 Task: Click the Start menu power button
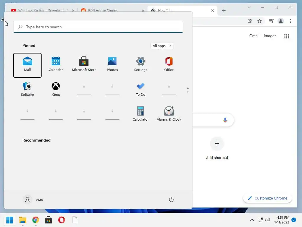coord(171,200)
